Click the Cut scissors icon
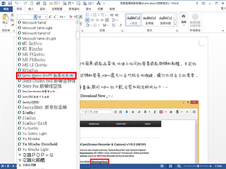This screenshot has width=226, height=169. [x=12, y=15]
